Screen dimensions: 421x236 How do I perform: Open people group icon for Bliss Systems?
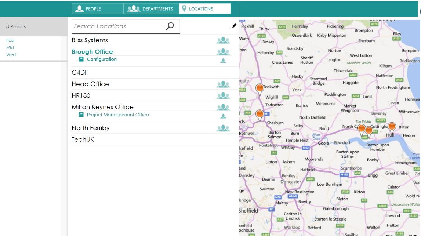tap(223, 40)
